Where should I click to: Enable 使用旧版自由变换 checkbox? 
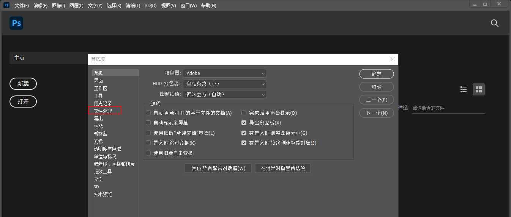pos(148,153)
